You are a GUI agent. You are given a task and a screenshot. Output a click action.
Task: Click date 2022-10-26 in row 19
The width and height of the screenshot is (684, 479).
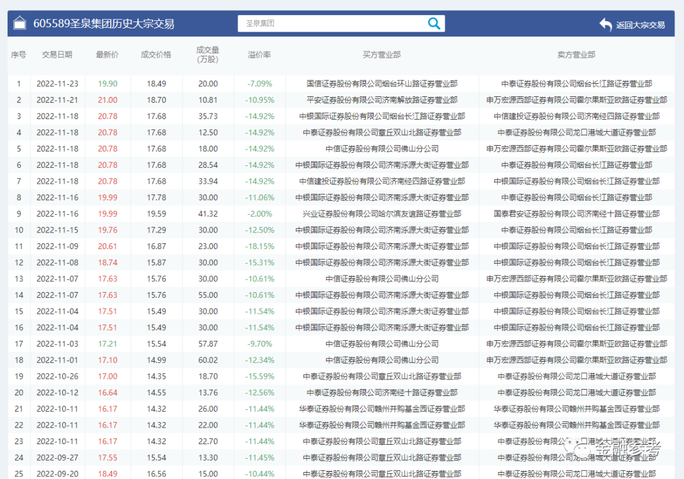pyautogui.click(x=57, y=376)
